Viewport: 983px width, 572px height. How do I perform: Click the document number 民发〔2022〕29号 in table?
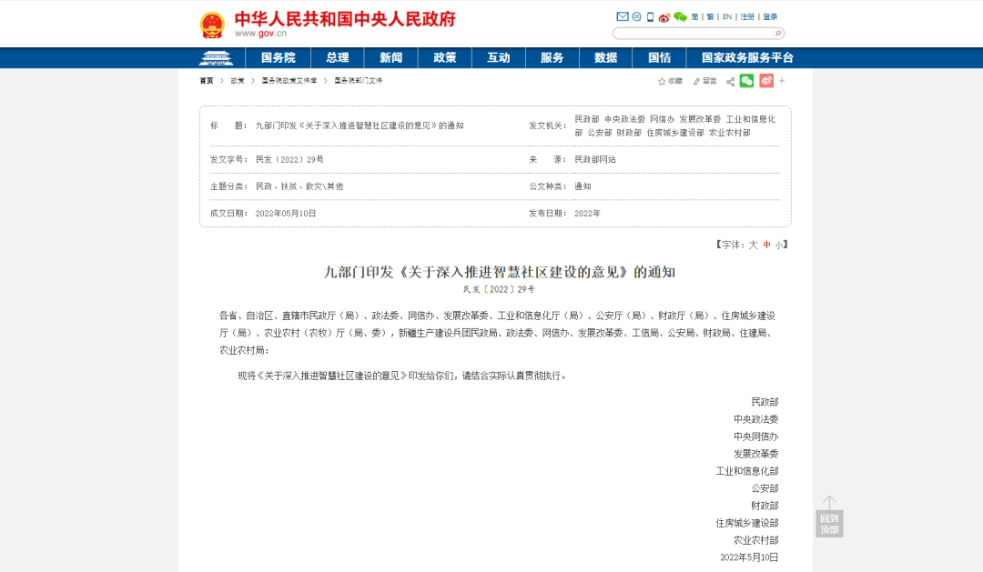click(289, 160)
